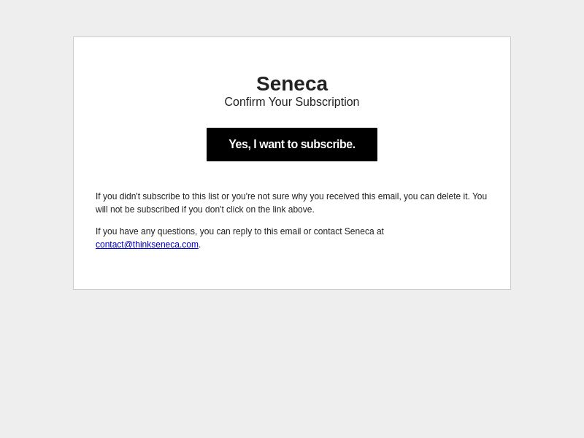Click the gray background below the white card
584x438 pixels.
click(x=291, y=361)
